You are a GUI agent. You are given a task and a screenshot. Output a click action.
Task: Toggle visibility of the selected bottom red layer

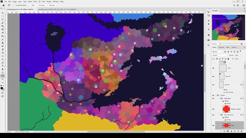213,125
